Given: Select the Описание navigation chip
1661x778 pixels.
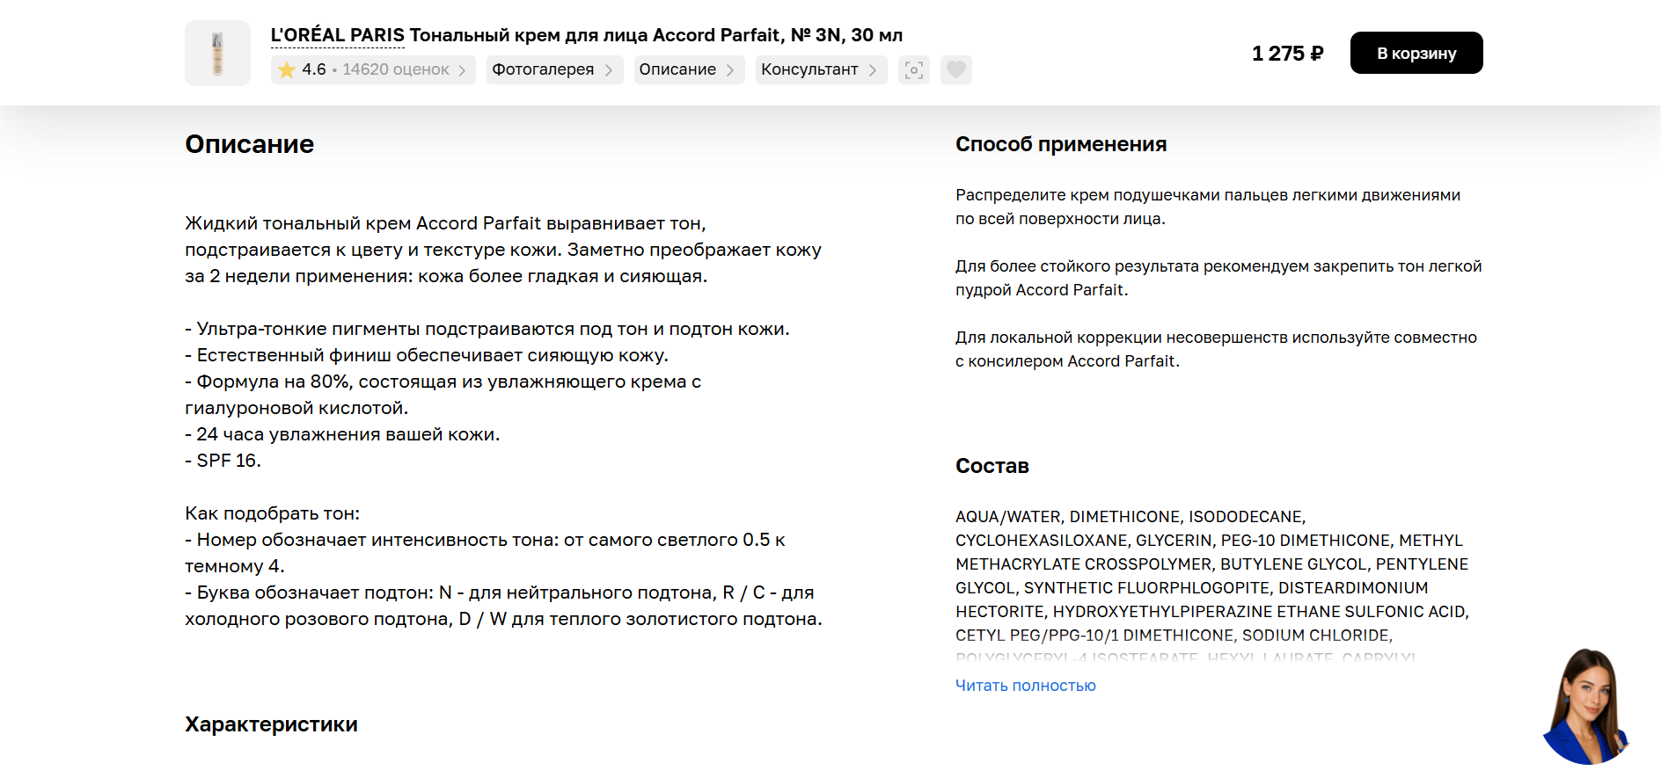Looking at the screenshot, I should click(677, 70).
